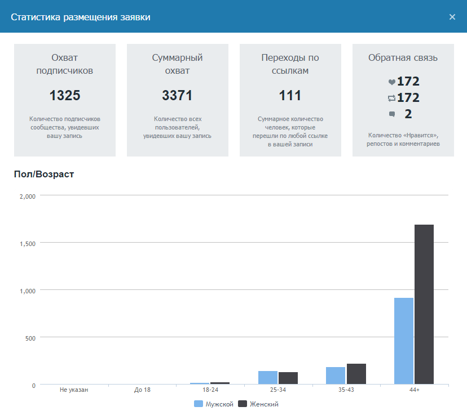Click the comment bubble icon
The width and height of the screenshot is (467, 420).
[x=391, y=114]
